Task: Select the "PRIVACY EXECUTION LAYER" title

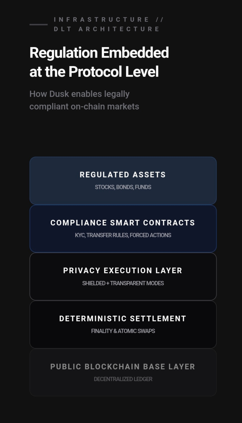Action: pyautogui.click(x=123, y=270)
